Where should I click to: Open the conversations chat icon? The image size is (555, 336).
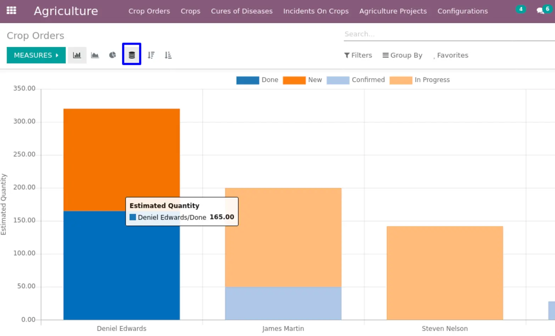click(540, 11)
